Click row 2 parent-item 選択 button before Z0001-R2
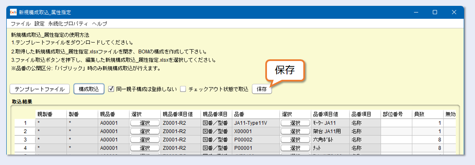This screenshot has height=165, width=475. click(145, 132)
